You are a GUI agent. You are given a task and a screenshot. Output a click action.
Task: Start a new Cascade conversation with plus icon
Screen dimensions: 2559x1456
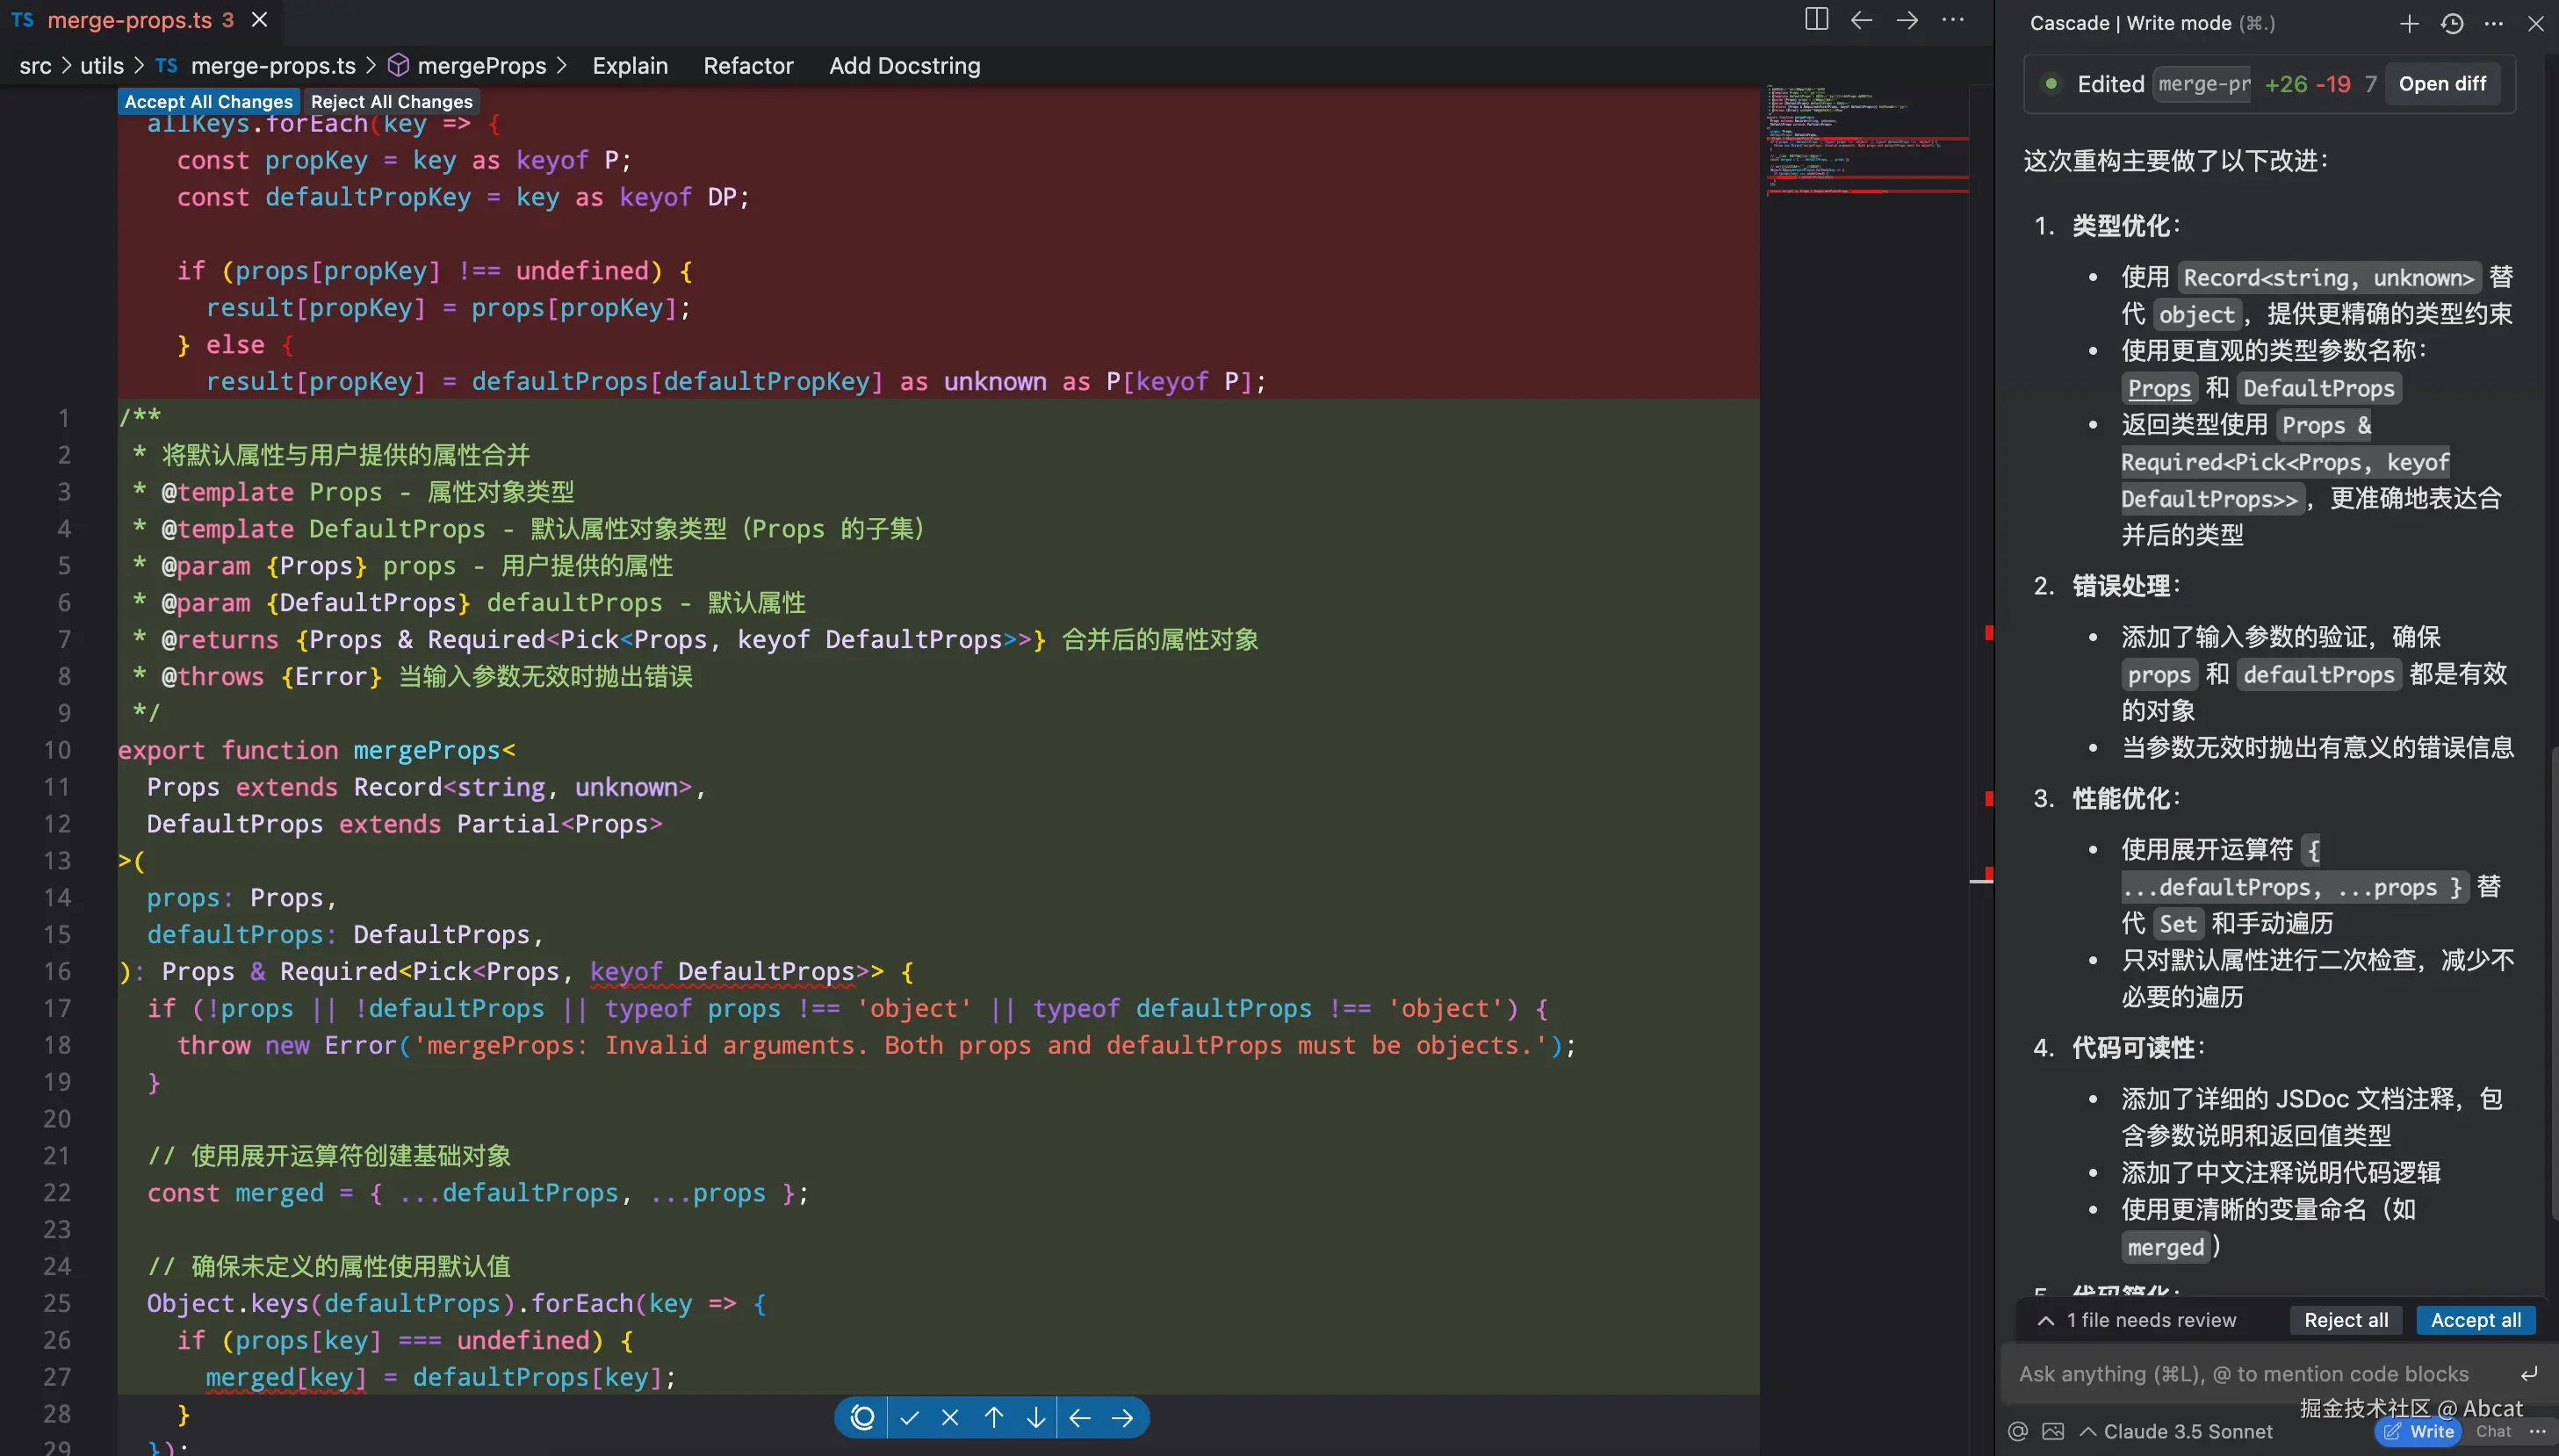(x=2409, y=23)
